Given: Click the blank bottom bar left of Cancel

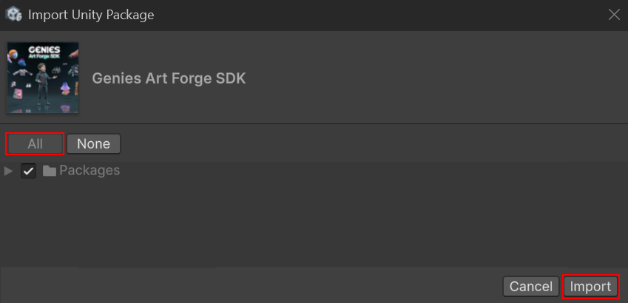Looking at the screenshot, I should 251,286.
